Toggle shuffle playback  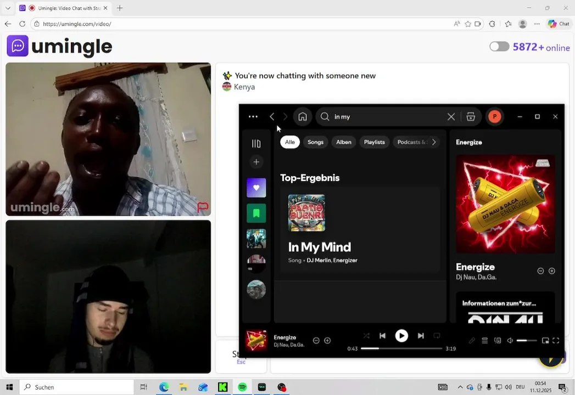[x=366, y=336]
